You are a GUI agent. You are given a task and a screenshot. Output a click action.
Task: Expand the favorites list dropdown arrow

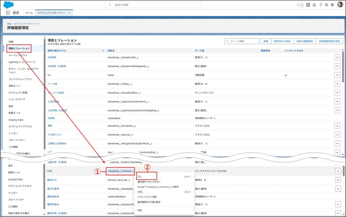click(302, 5)
